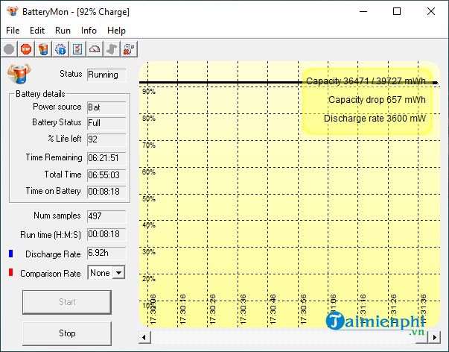Click the Power source field showing Bat
The height and width of the screenshot is (352, 449).
(x=106, y=107)
